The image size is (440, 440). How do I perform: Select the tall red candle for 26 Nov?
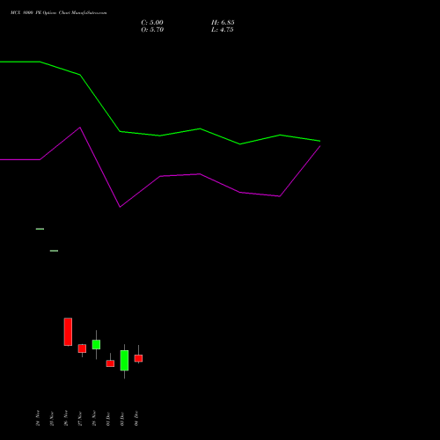tap(68, 332)
